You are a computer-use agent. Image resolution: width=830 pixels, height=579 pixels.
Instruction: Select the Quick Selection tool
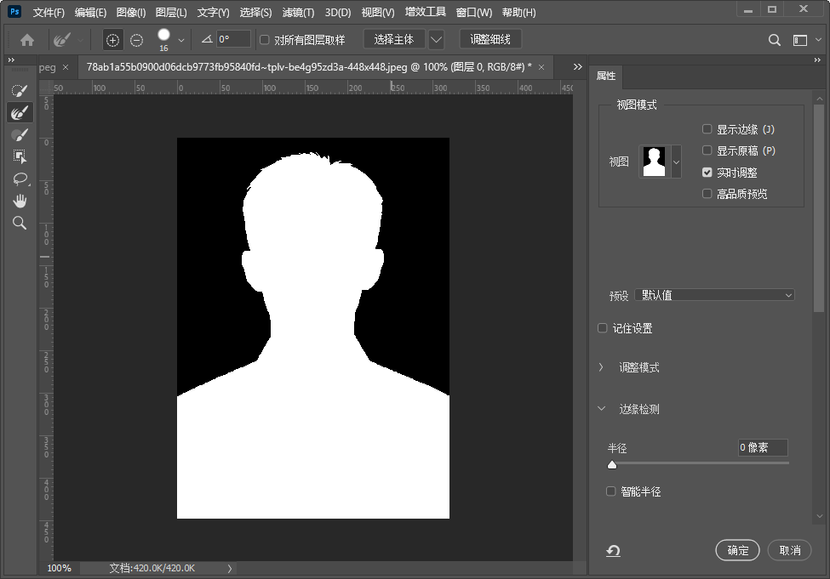click(x=20, y=90)
